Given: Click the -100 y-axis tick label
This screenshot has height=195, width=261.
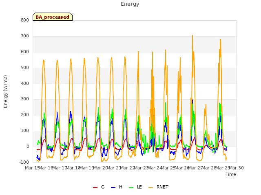Looking at the screenshot, I should tap(24, 162).
